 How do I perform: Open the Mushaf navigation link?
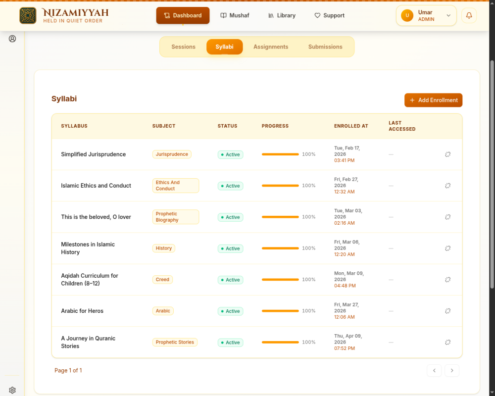pos(235,15)
